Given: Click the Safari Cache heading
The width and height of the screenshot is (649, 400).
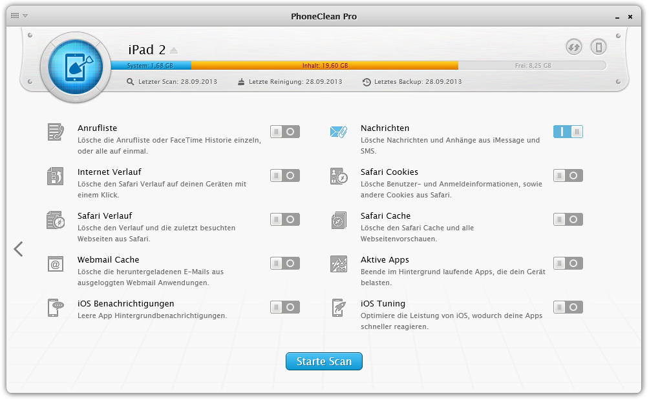Looking at the screenshot, I should point(386,215).
